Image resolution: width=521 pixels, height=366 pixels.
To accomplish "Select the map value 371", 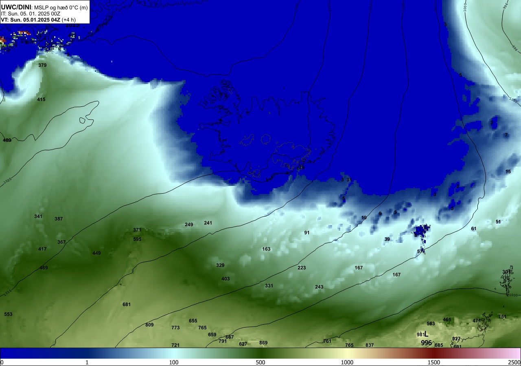I will 137,230.
